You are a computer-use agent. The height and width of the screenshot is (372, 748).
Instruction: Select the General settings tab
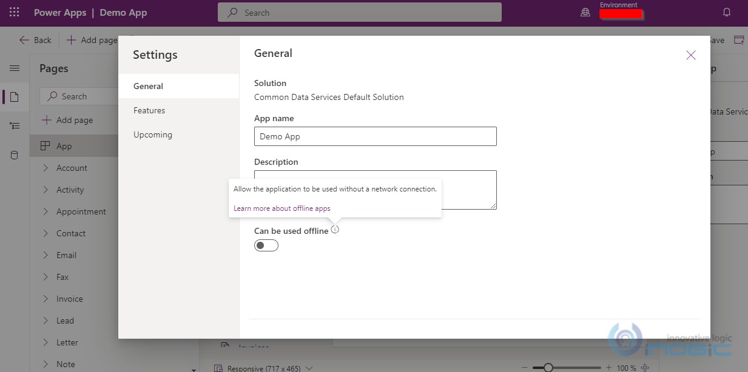click(x=179, y=86)
